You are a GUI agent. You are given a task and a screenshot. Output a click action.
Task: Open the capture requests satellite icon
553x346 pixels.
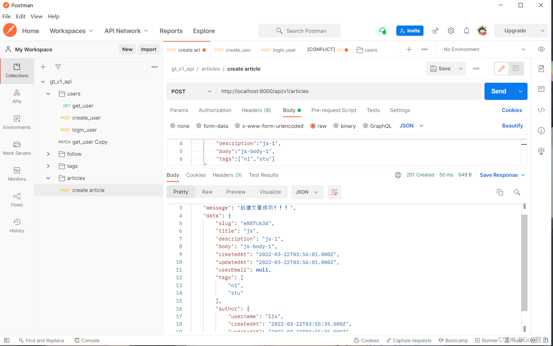[x=436, y=31]
